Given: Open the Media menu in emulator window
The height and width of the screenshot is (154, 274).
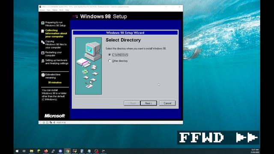Looking at the screenshot, I should pyautogui.click(x=55, y=10).
